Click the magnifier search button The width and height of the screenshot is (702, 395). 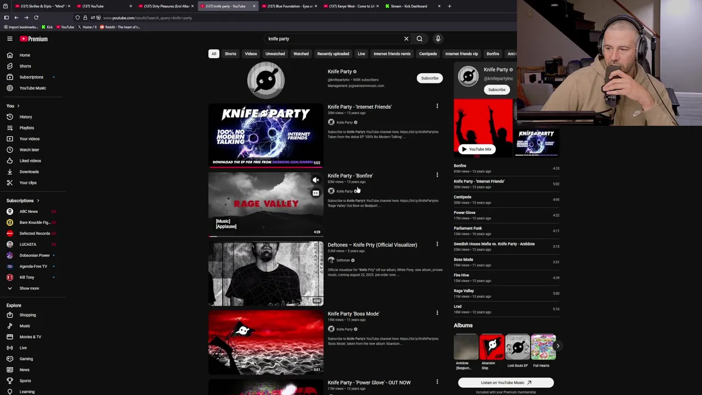420,39
